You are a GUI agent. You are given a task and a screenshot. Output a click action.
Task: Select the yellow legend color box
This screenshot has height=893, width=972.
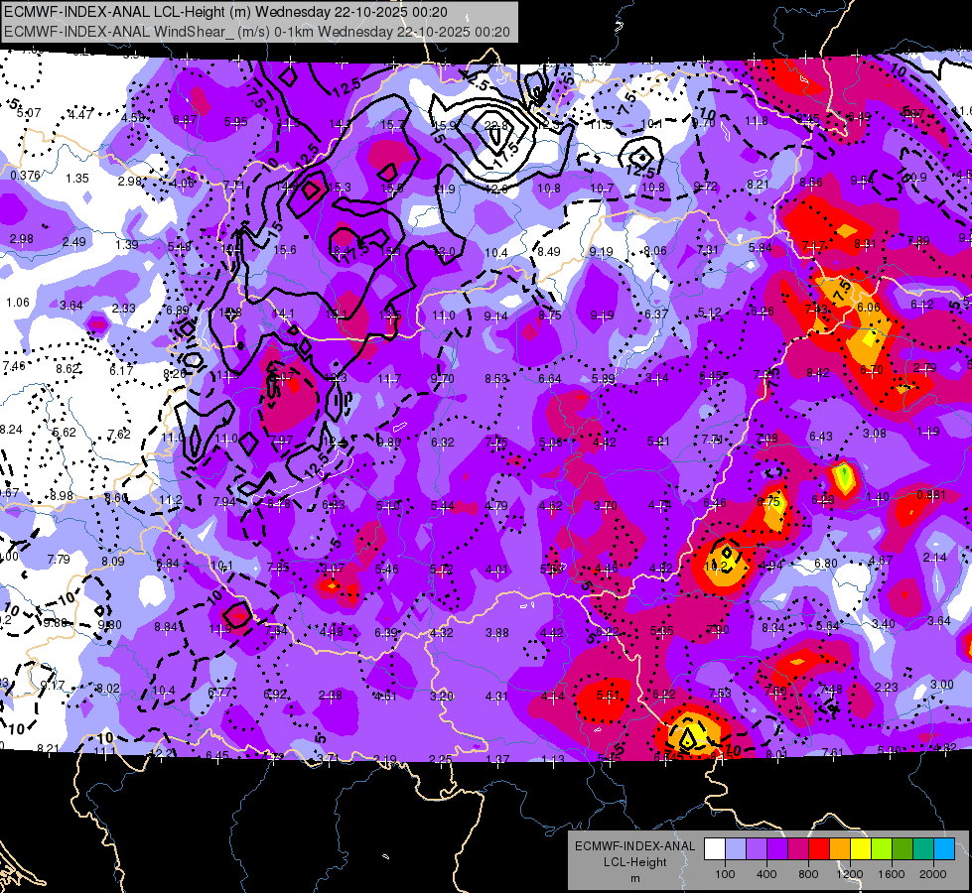coord(861,848)
